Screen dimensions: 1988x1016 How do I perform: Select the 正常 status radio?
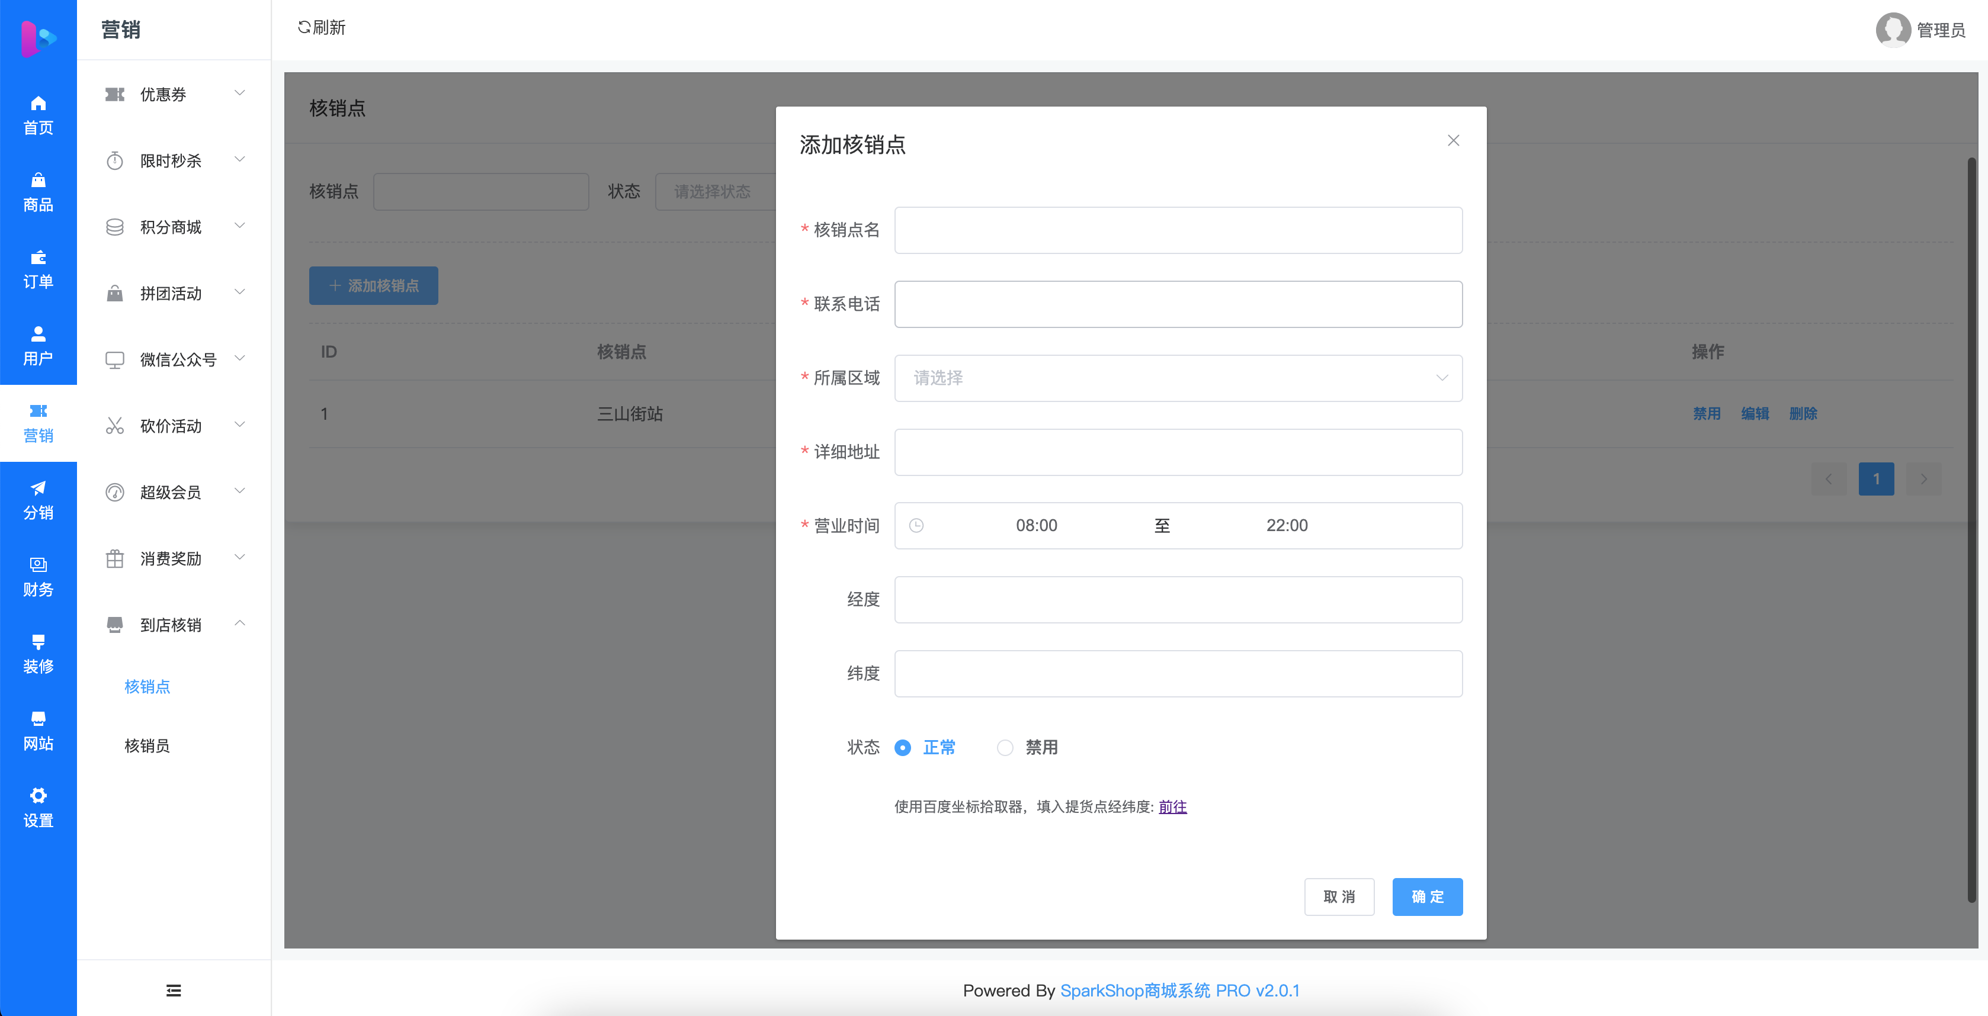coord(903,748)
